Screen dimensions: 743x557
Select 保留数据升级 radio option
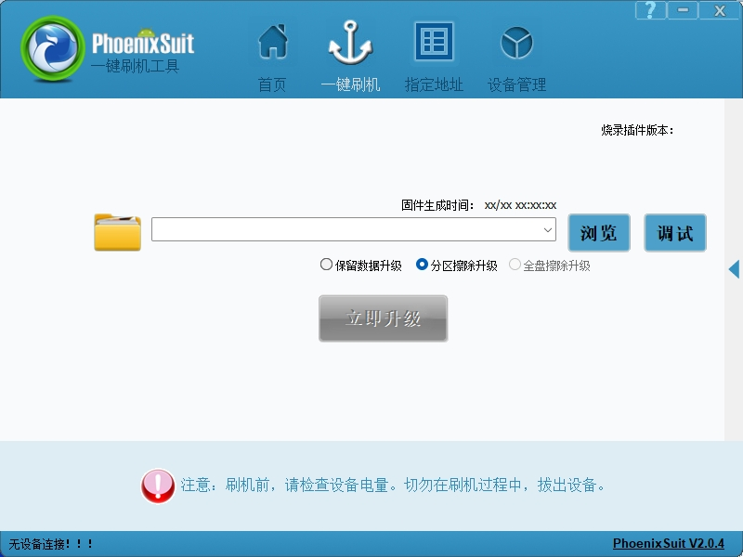pyautogui.click(x=360, y=266)
